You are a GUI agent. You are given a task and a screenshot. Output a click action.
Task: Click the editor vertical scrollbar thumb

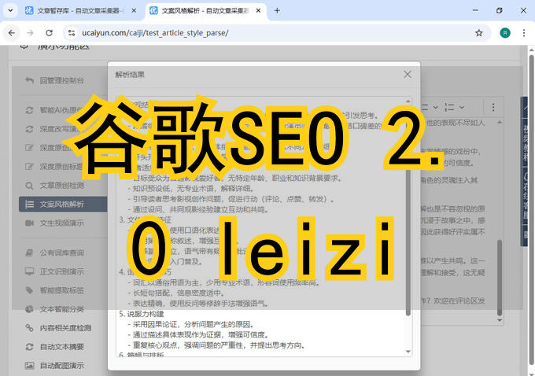500,278
